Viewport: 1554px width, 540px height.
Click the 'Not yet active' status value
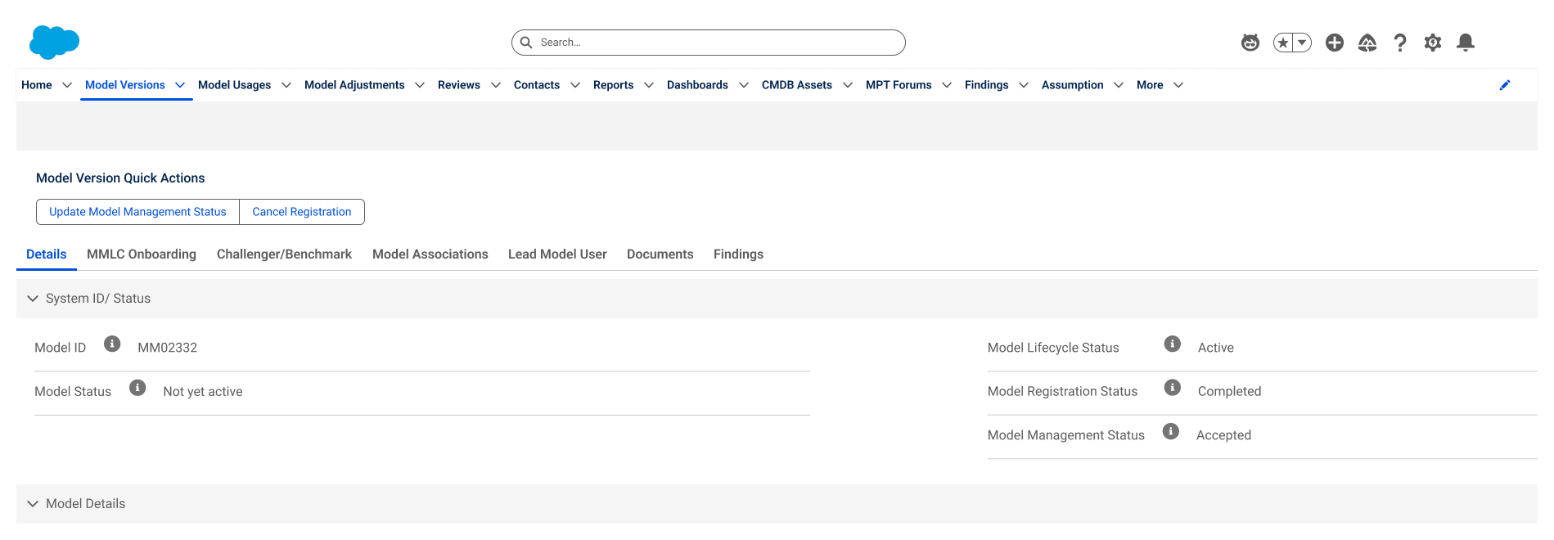tap(203, 392)
